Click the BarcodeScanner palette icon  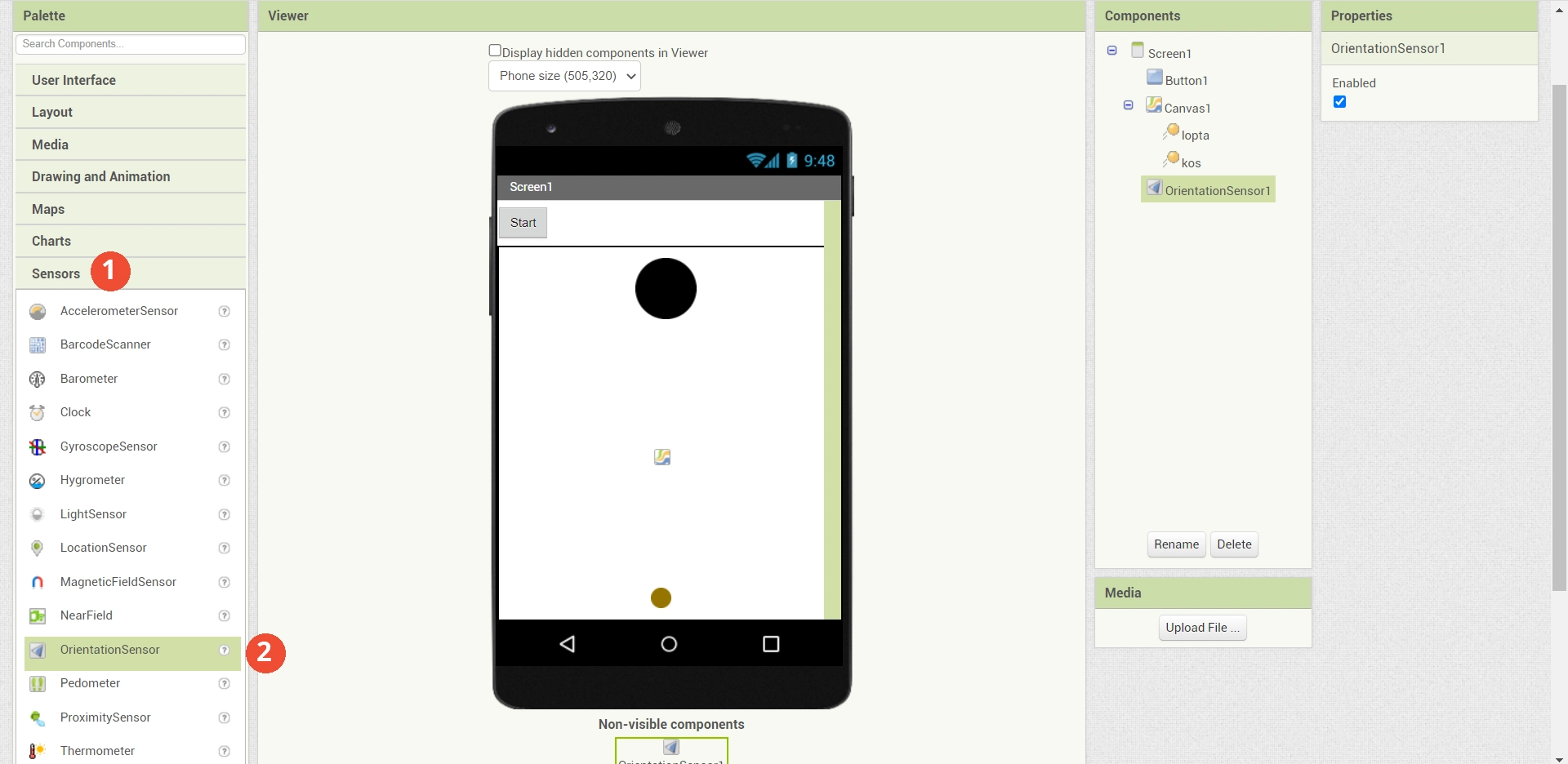point(38,345)
